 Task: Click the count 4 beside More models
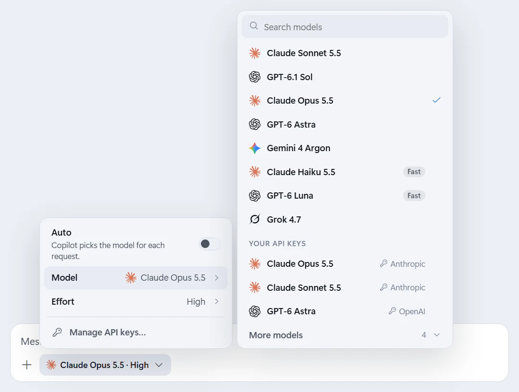pos(424,335)
